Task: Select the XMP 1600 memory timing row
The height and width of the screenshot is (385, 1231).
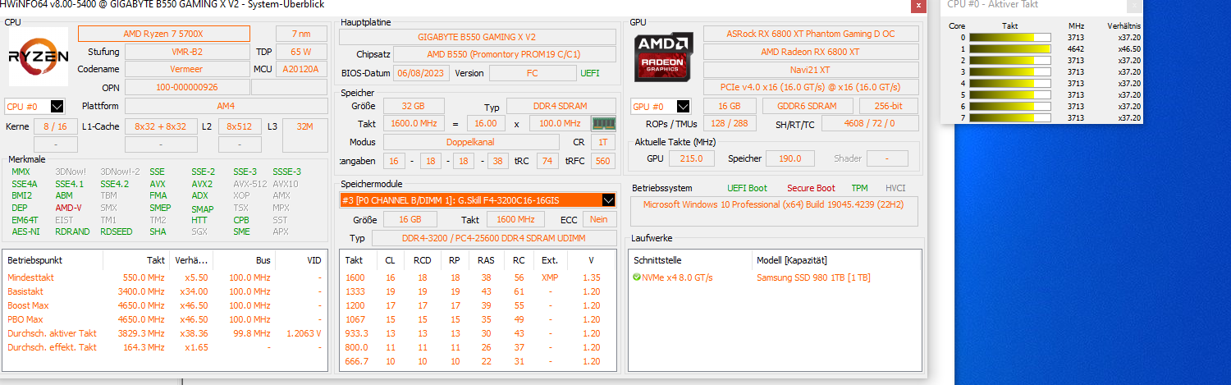Action: tap(478, 277)
